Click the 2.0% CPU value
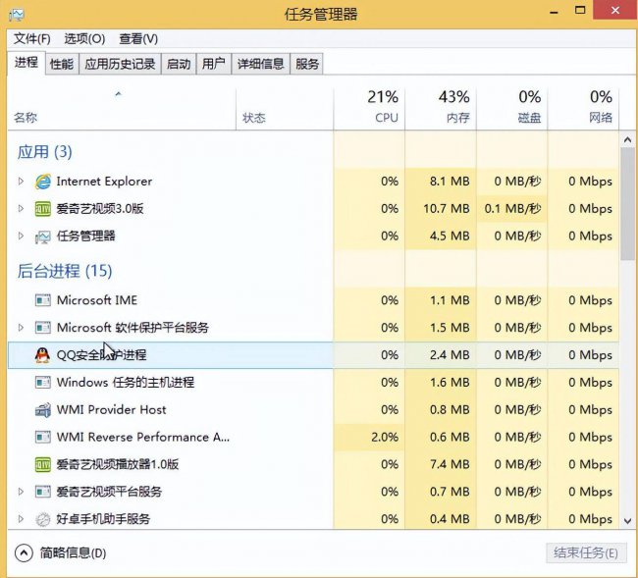Image resolution: width=638 pixels, height=578 pixels. [x=385, y=437]
